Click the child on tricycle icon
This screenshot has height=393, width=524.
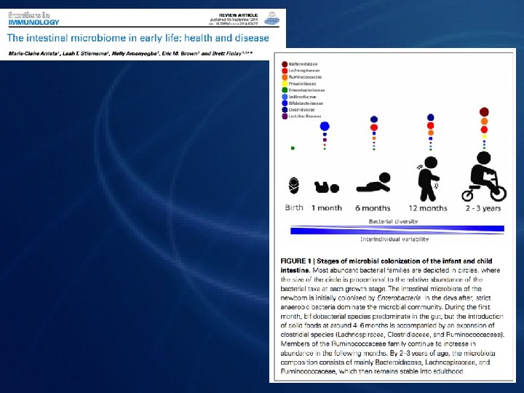point(484,176)
